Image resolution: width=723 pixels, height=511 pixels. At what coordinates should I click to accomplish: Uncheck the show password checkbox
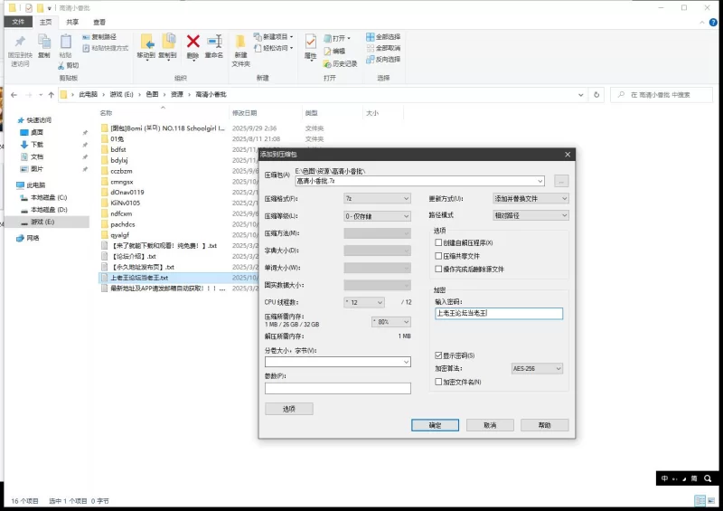pyautogui.click(x=438, y=355)
